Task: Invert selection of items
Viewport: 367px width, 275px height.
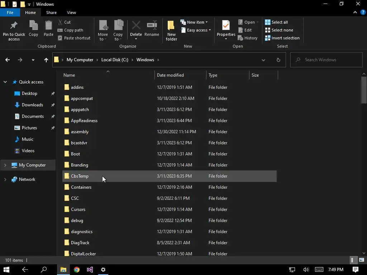Action: pyautogui.click(x=282, y=38)
